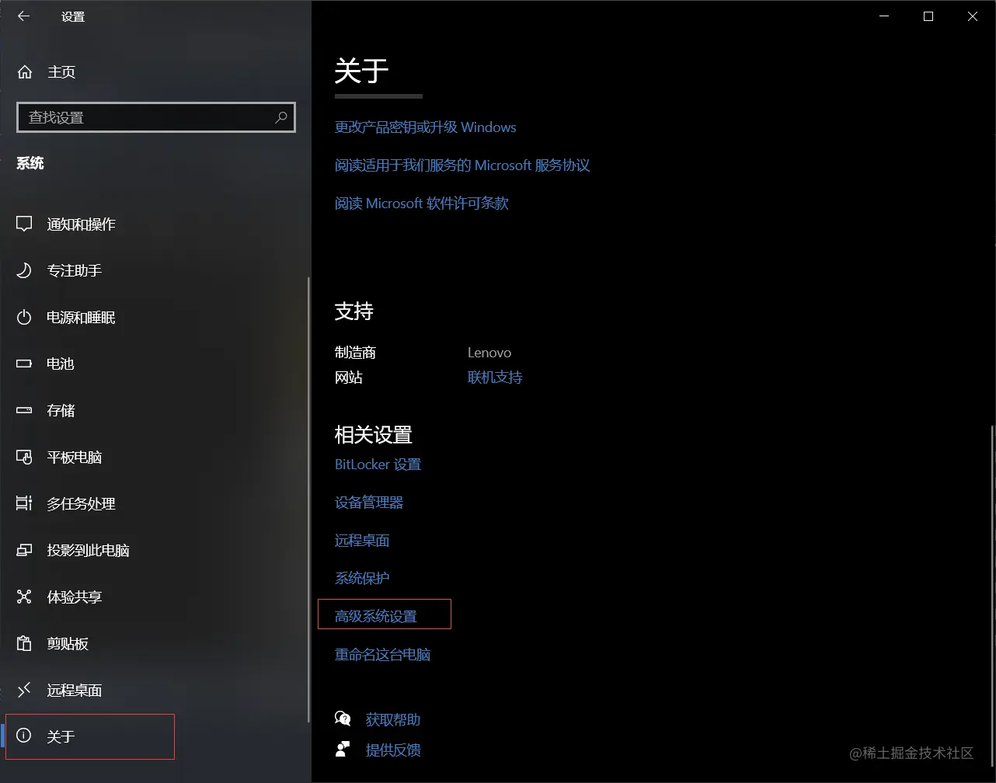The image size is (996, 783).
Task: Click in the 查找设置 search field
Action: coord(155,117)
